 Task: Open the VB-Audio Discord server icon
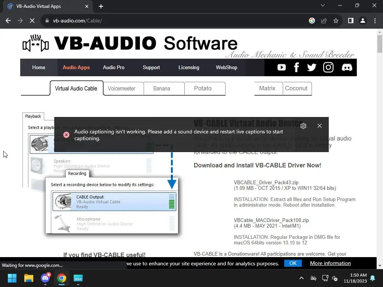click(347, 67)
